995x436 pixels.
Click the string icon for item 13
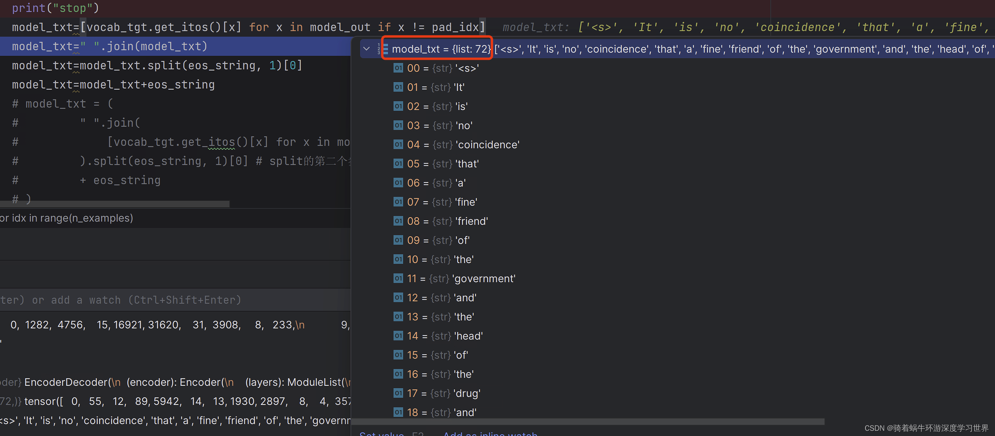[x=398, y=316]
